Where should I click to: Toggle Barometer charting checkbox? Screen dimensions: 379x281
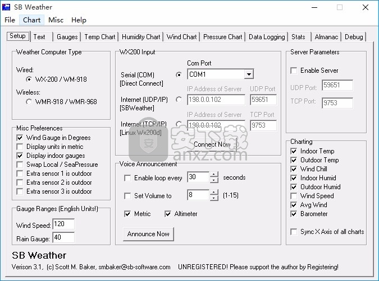(x=294, y=214)
